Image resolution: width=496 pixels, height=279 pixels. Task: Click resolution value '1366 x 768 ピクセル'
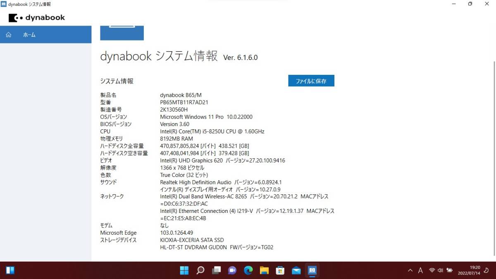point(182,168)
